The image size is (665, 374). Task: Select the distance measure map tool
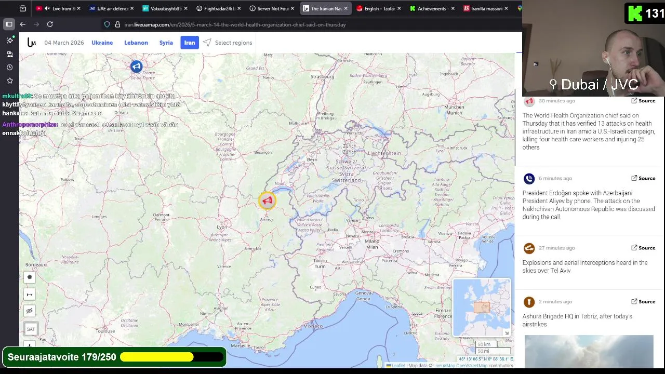[30, 295]
